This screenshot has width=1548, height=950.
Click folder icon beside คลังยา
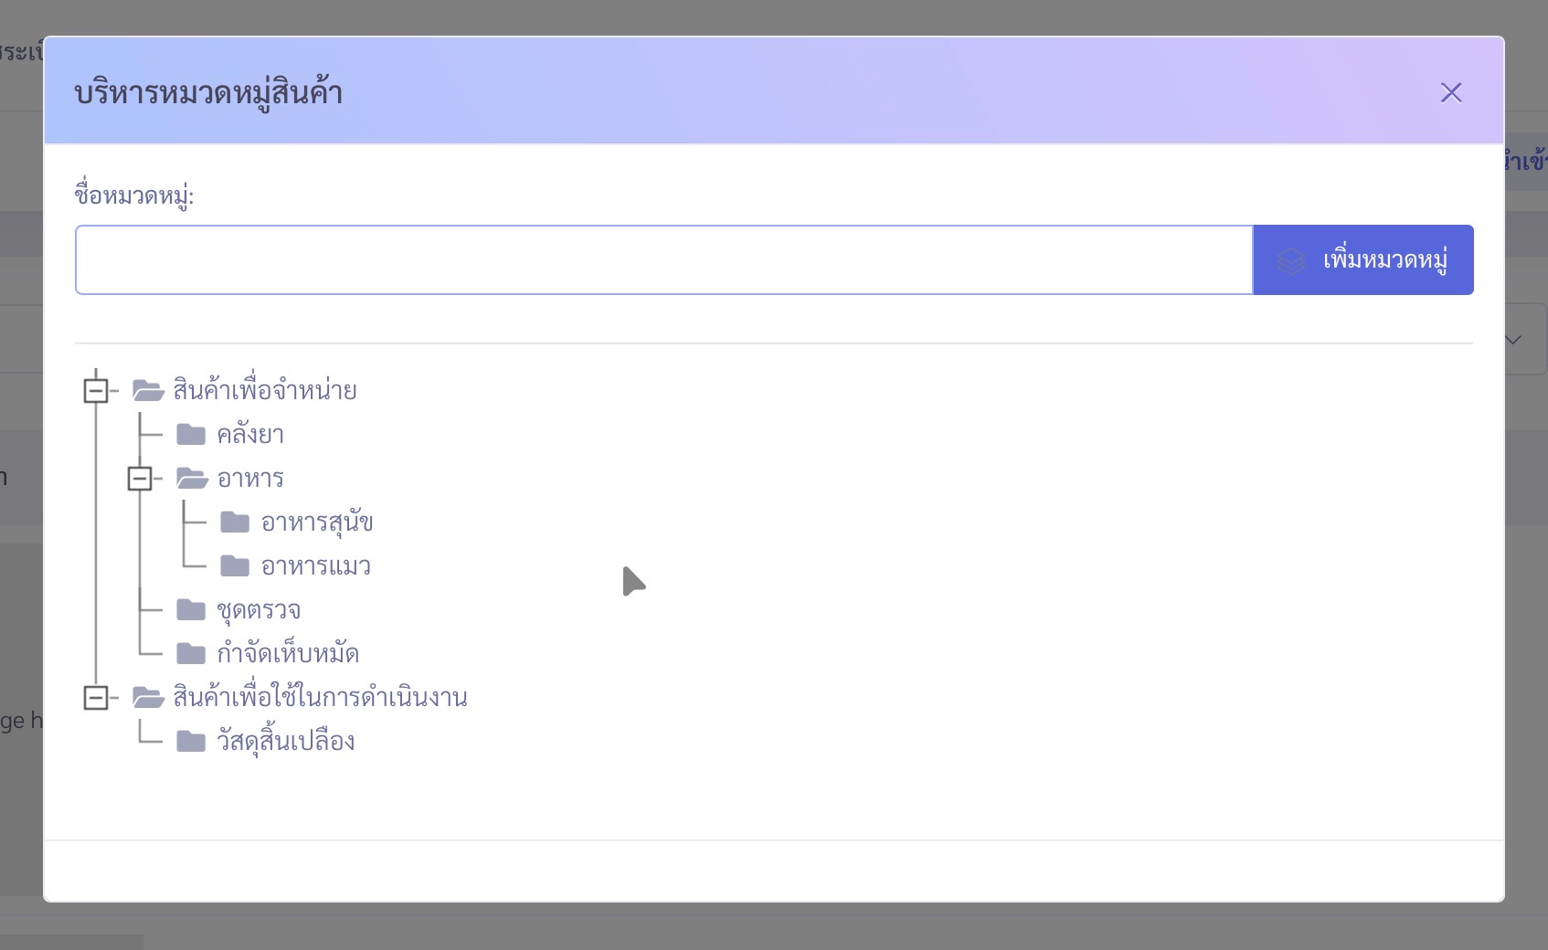191,434
